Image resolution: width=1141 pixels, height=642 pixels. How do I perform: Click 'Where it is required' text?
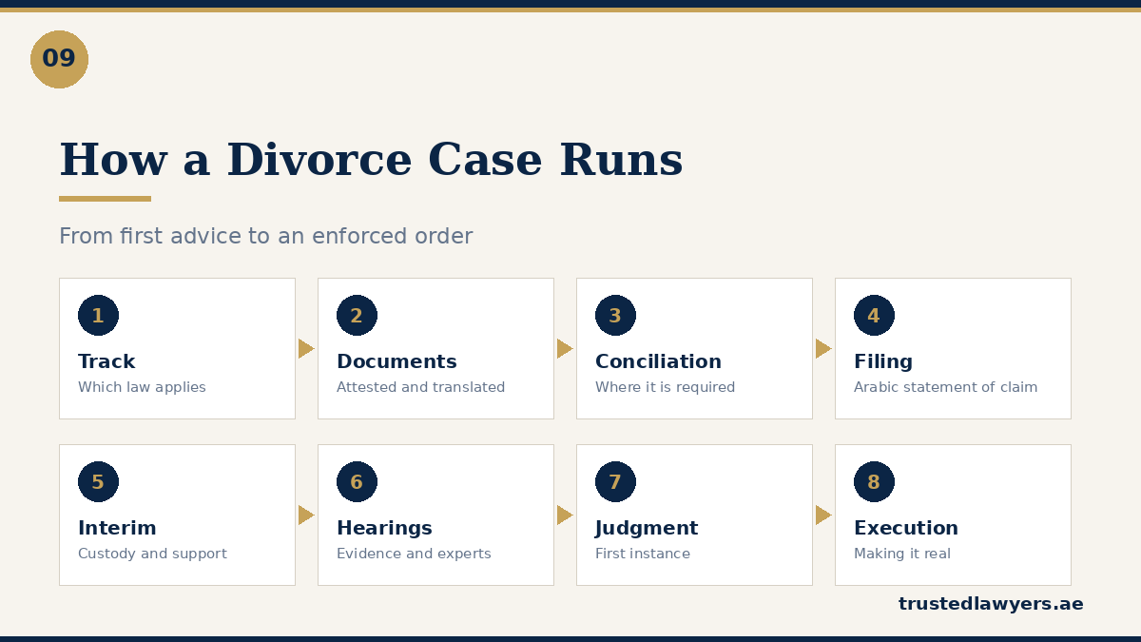click(x=665, y=387)
